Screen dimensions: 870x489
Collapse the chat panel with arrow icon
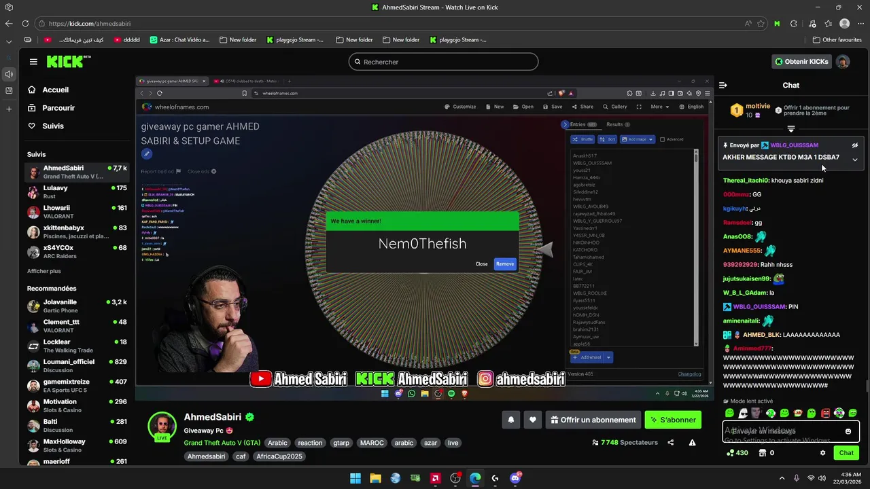pos(723,86)
